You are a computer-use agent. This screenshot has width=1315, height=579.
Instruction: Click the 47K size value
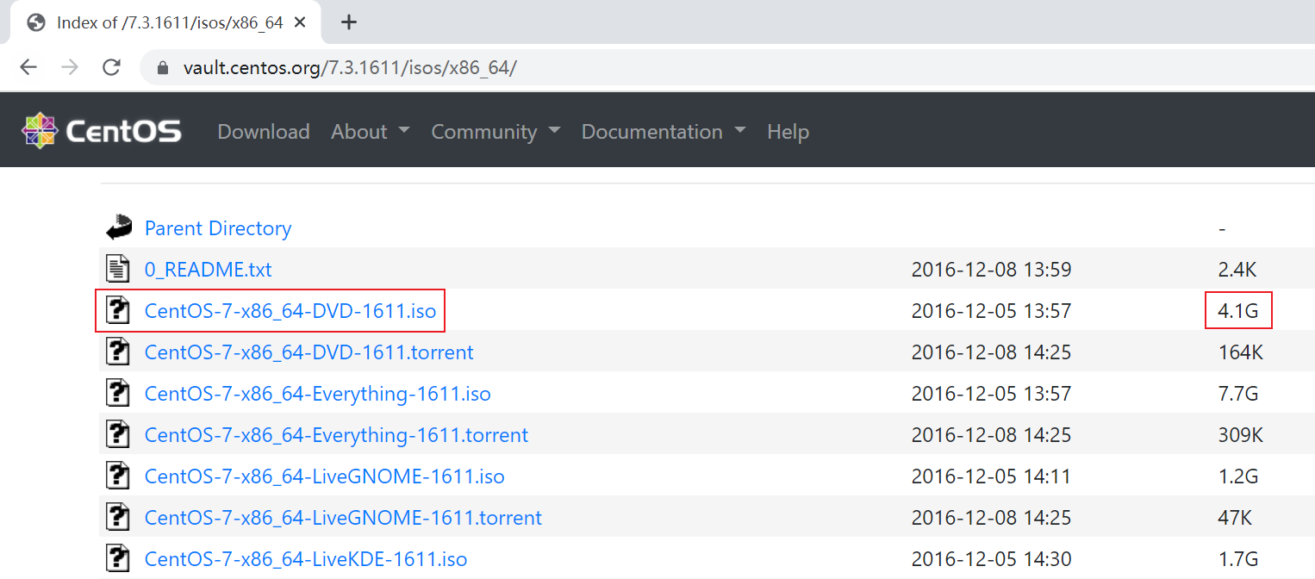point(1235,518)
